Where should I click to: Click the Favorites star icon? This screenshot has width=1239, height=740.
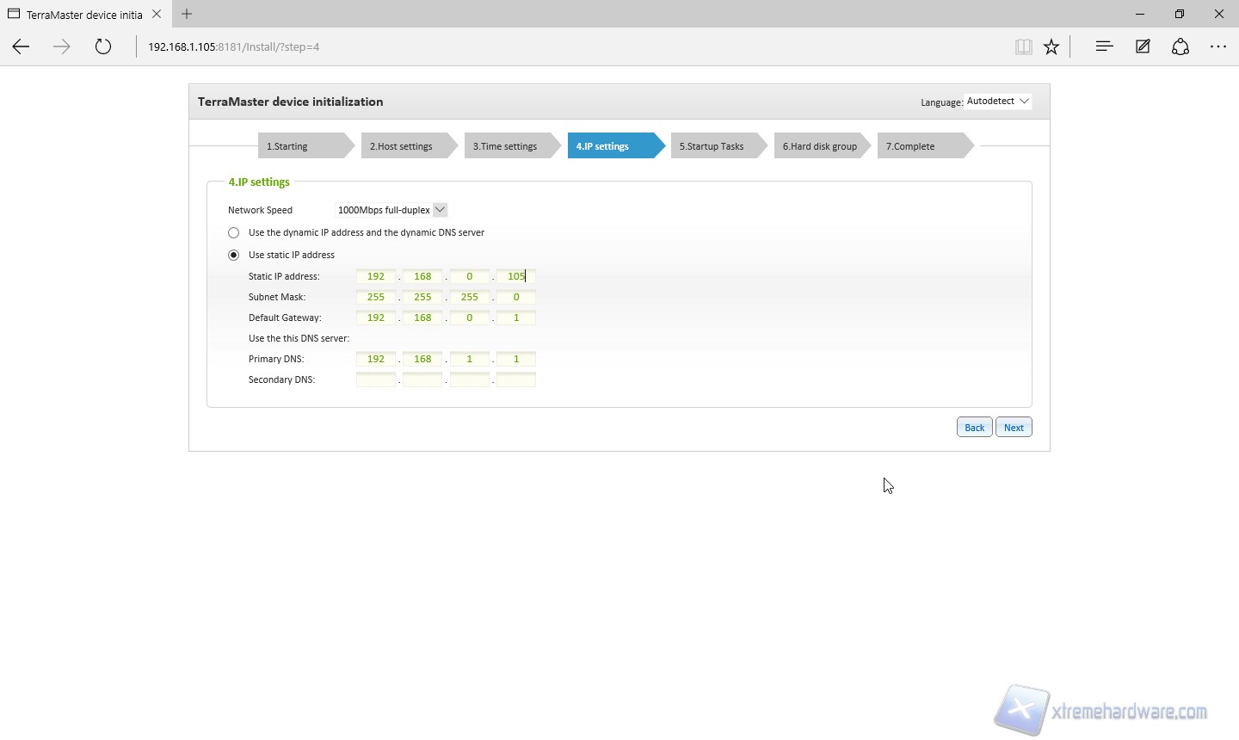[1051, 47]
